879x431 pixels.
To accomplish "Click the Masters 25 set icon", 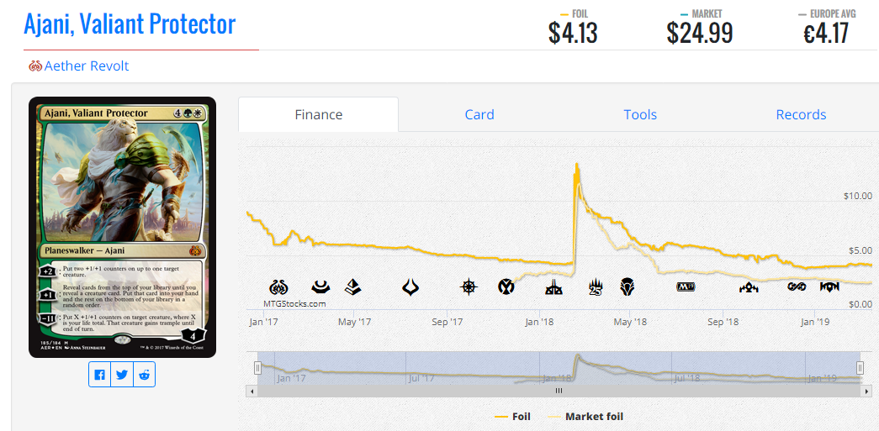I will (596, 287).
